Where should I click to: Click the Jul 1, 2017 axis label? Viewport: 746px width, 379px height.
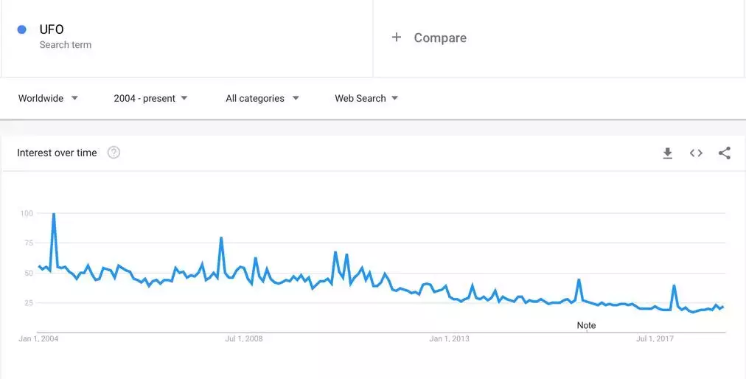click(655, 339)
